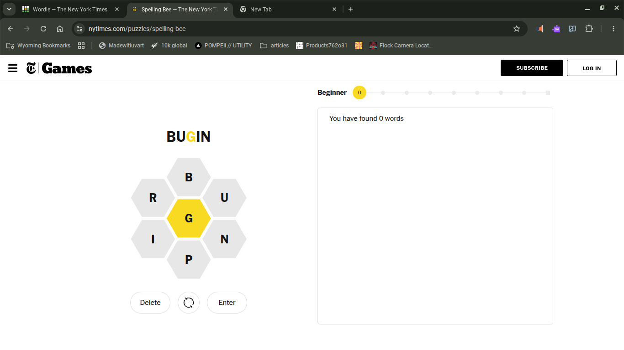This screenshot has width=624, height=350.
Task: Open the POMPEII // UTILITY bookmark
Action: pos(223,46)
